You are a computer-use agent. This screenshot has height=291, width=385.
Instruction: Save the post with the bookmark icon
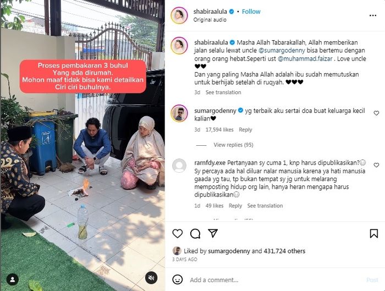coord(373,234)
